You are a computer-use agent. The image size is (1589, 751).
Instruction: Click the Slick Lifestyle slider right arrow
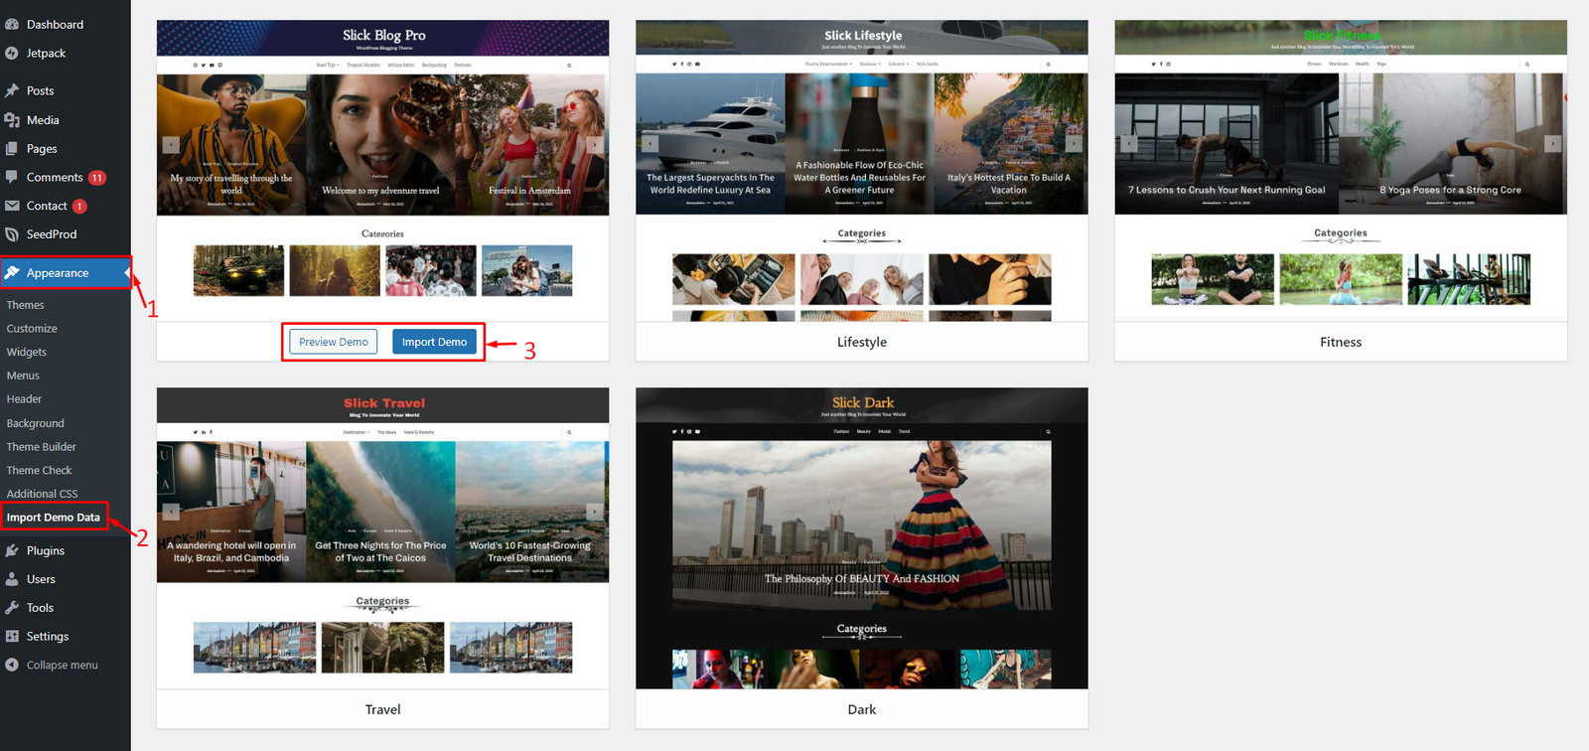click(1074, 143)
